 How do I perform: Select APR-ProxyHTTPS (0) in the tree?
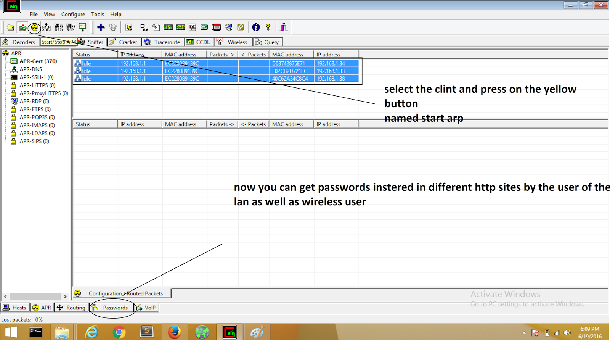[x=44, y=93]
